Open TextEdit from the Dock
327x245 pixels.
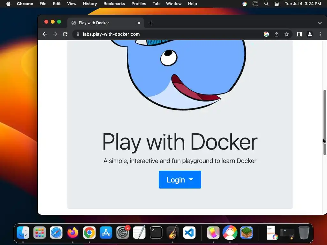click(139, 233)
